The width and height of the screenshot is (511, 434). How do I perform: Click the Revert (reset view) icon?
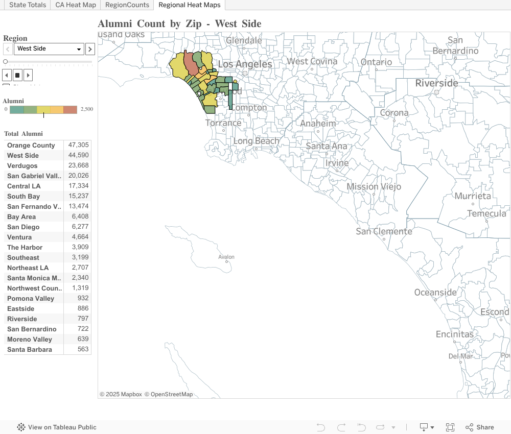(361, 427)
